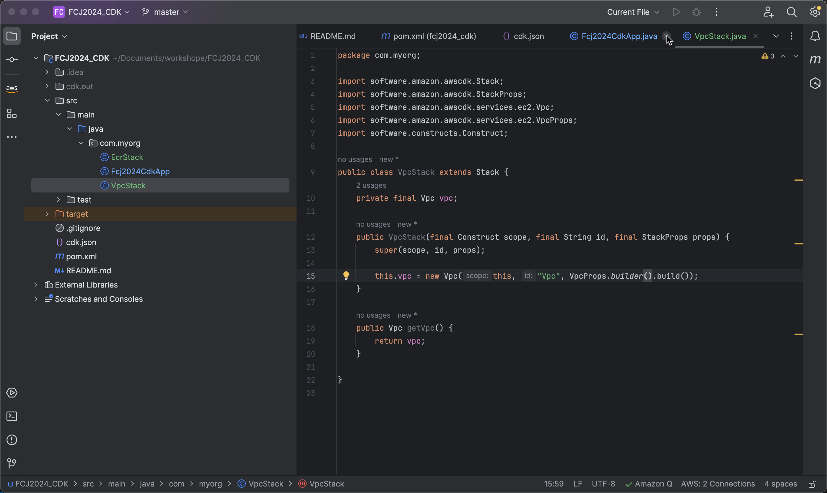Go to next highlighted problem arrow
Screen dimensions: 827x493
pos(795,56)
